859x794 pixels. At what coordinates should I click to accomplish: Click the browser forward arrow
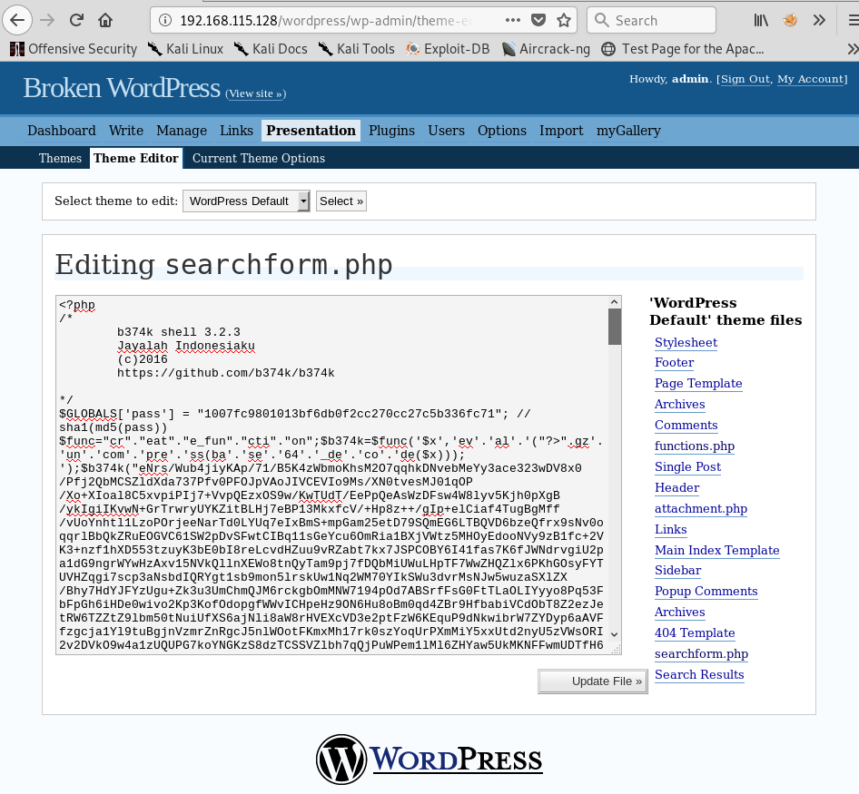click(x=47, y=20)
